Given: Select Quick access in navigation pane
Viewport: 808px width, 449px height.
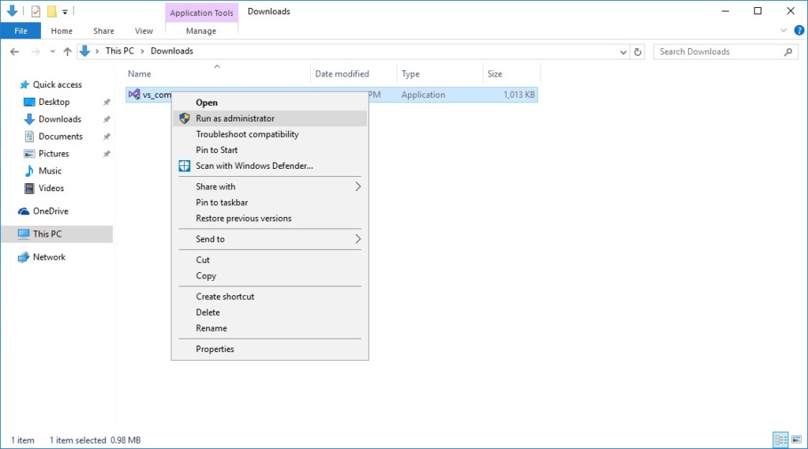Looking at the screenshot, I should click(x=57, y=84).
